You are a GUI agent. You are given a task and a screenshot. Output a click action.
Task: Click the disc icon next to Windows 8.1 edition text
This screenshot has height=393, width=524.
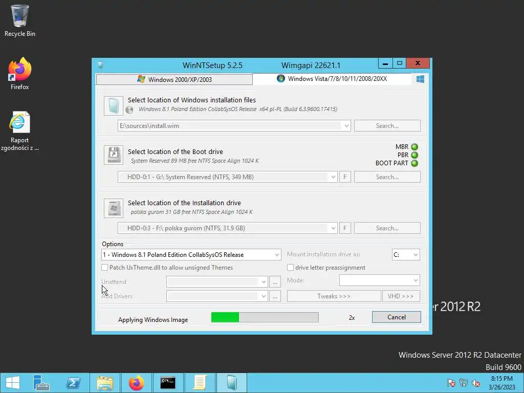129,110
